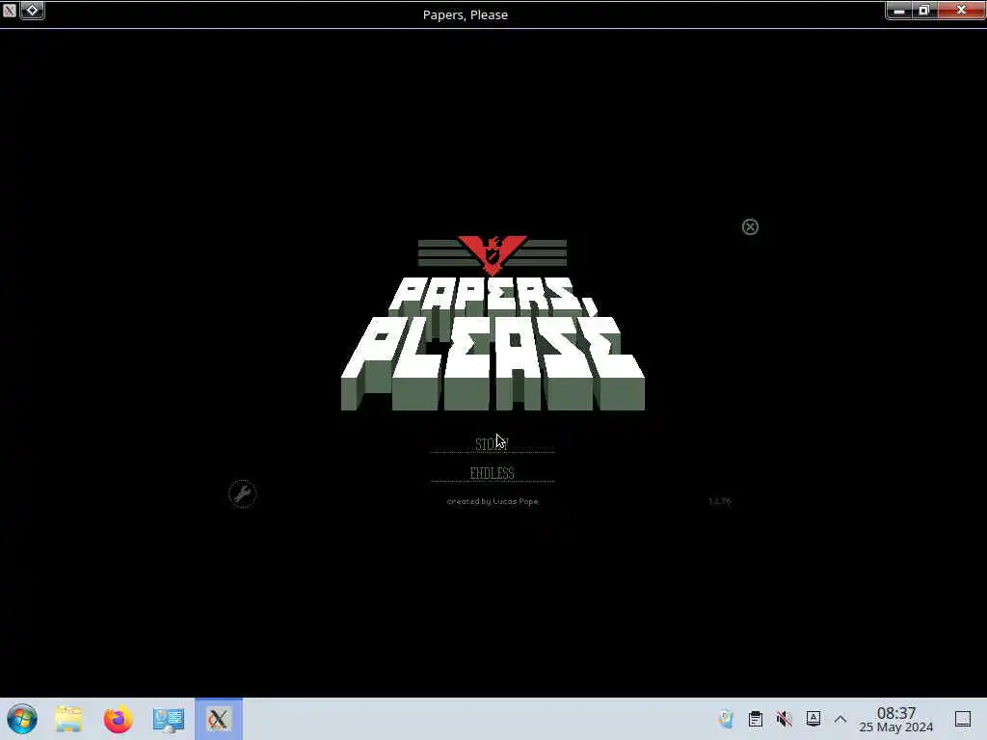Click the Papers, Please title logo
This screenshot has height=740, width=987.
tap(493, 344)
